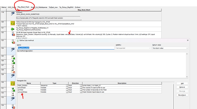Screen dimensions: 197x109
Task: Click the Move Down button
Action: click(182, 95)
